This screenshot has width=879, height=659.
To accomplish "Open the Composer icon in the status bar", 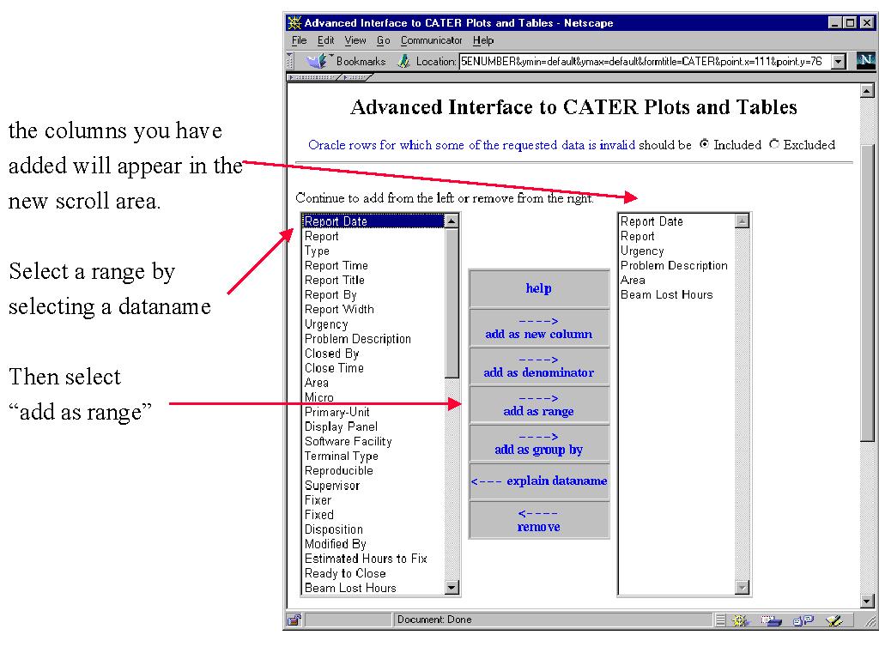I will tap(834, 620).
